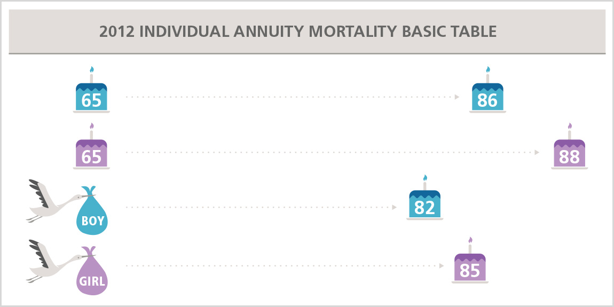Click the candle flame on the 82 cake

coord(425,178)
